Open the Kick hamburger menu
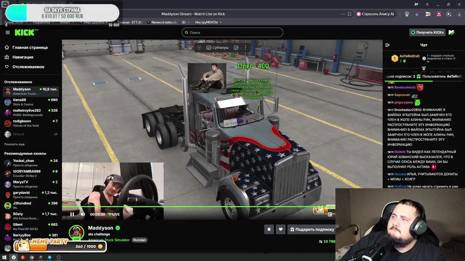The image size is (465, 261). pos(8,32)
